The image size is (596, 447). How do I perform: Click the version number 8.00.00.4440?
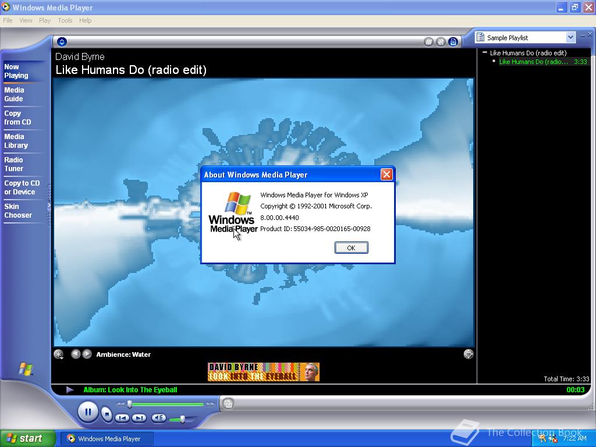pyautogui.click(x=279, y=218)
